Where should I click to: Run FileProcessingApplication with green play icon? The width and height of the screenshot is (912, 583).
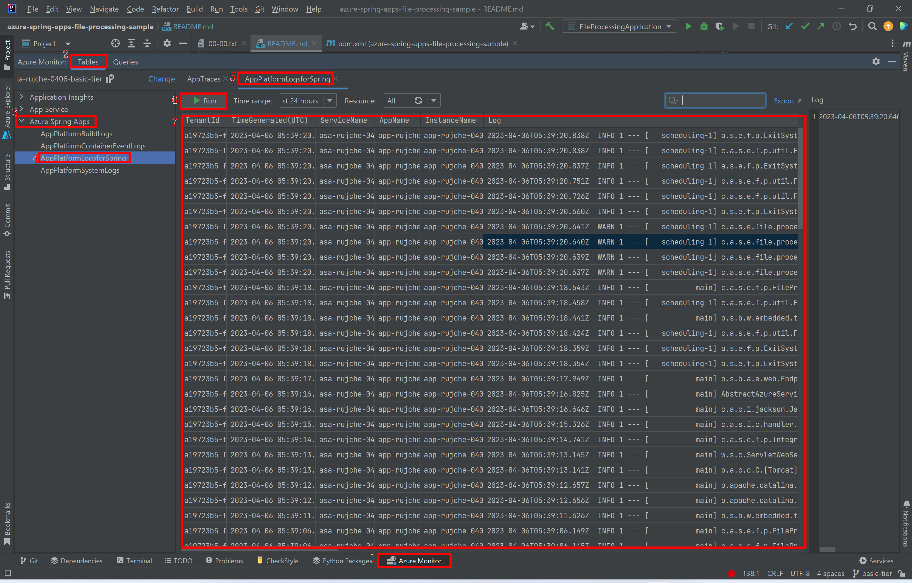(x=688, y=26)
